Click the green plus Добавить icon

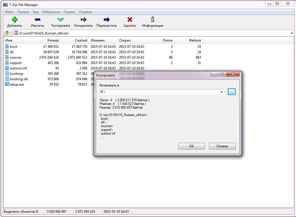[15, 19]
